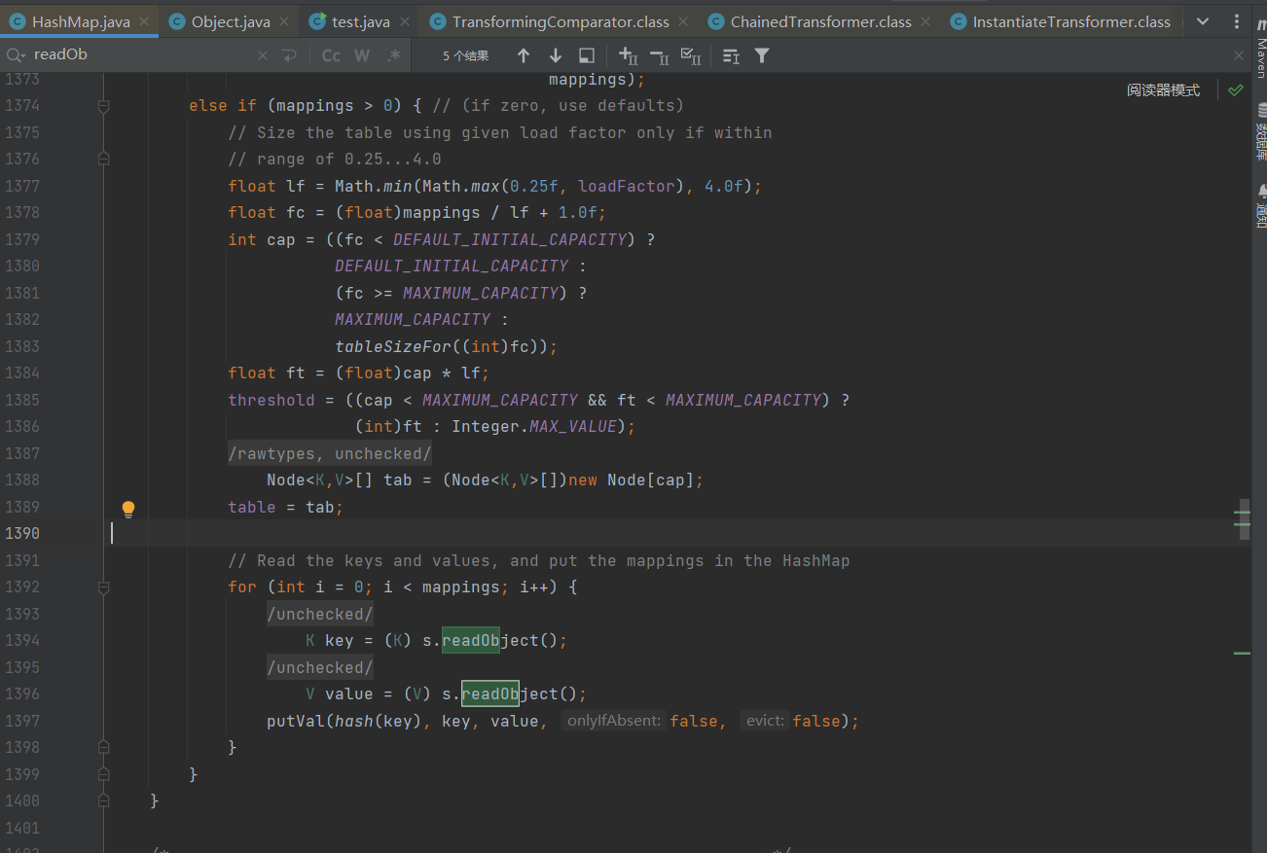
Task: Close the find bar
Action: click(1238, 56)
